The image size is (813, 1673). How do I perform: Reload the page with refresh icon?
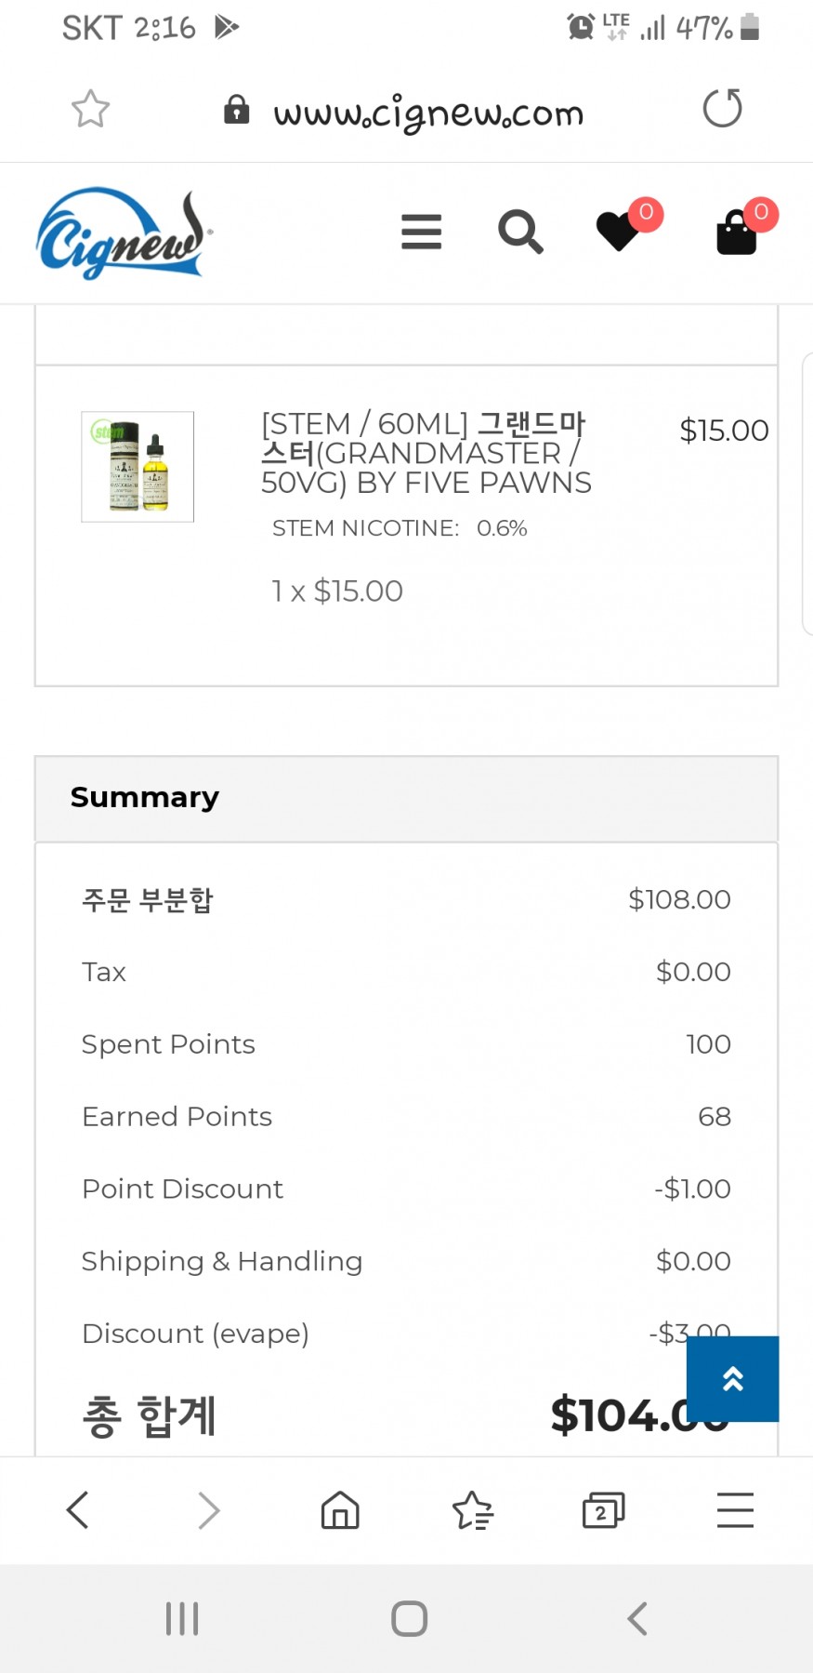[x=722, y=108]
